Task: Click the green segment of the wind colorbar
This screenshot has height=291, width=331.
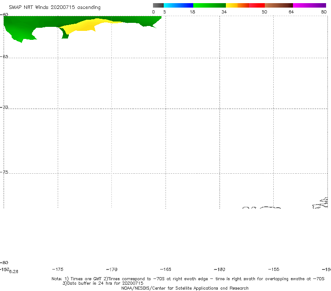Action: (x=209, y=5)
